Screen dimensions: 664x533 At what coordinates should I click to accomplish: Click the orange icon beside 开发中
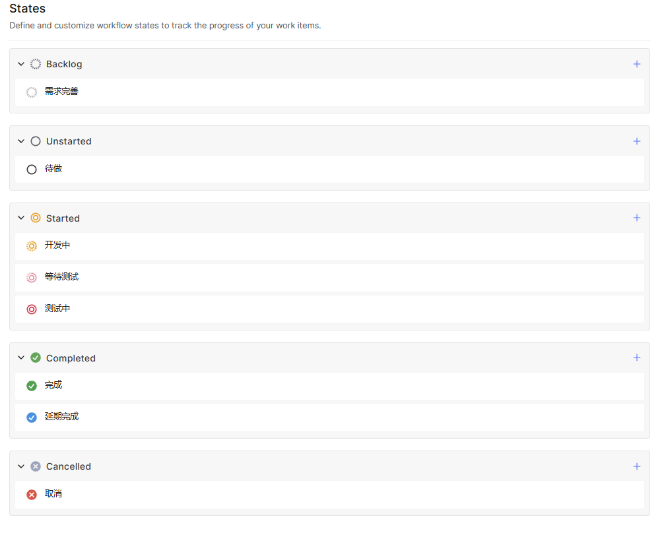pyautogui.click(x=32, y=246)
